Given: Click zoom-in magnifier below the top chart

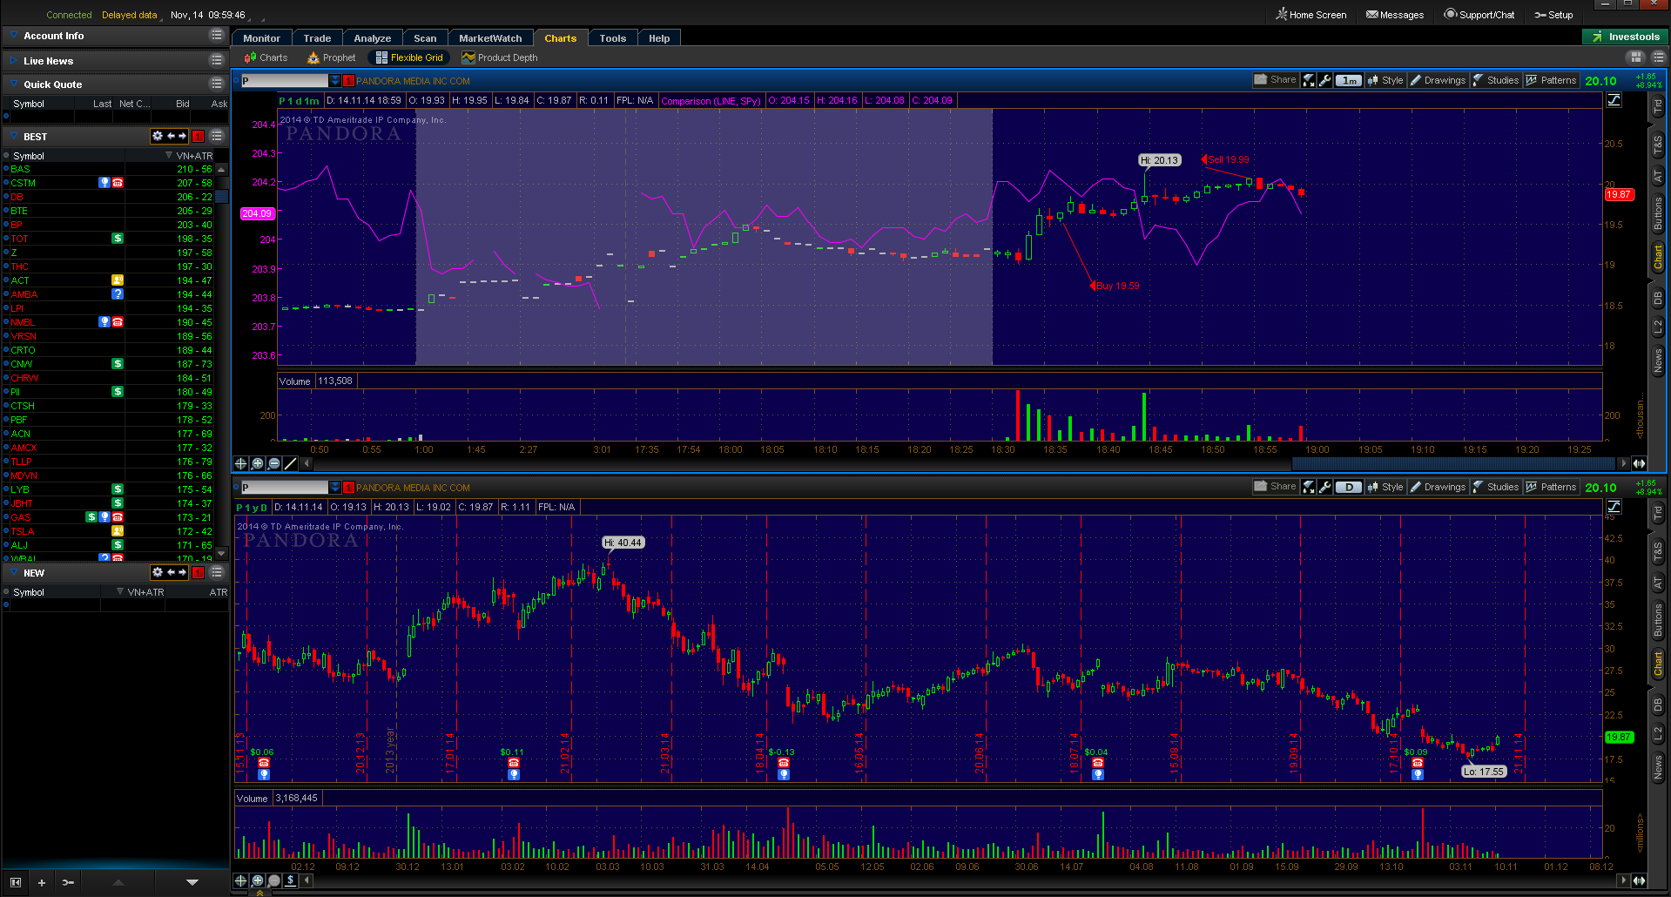Looking at the screenshot, I should coord(258,463).
